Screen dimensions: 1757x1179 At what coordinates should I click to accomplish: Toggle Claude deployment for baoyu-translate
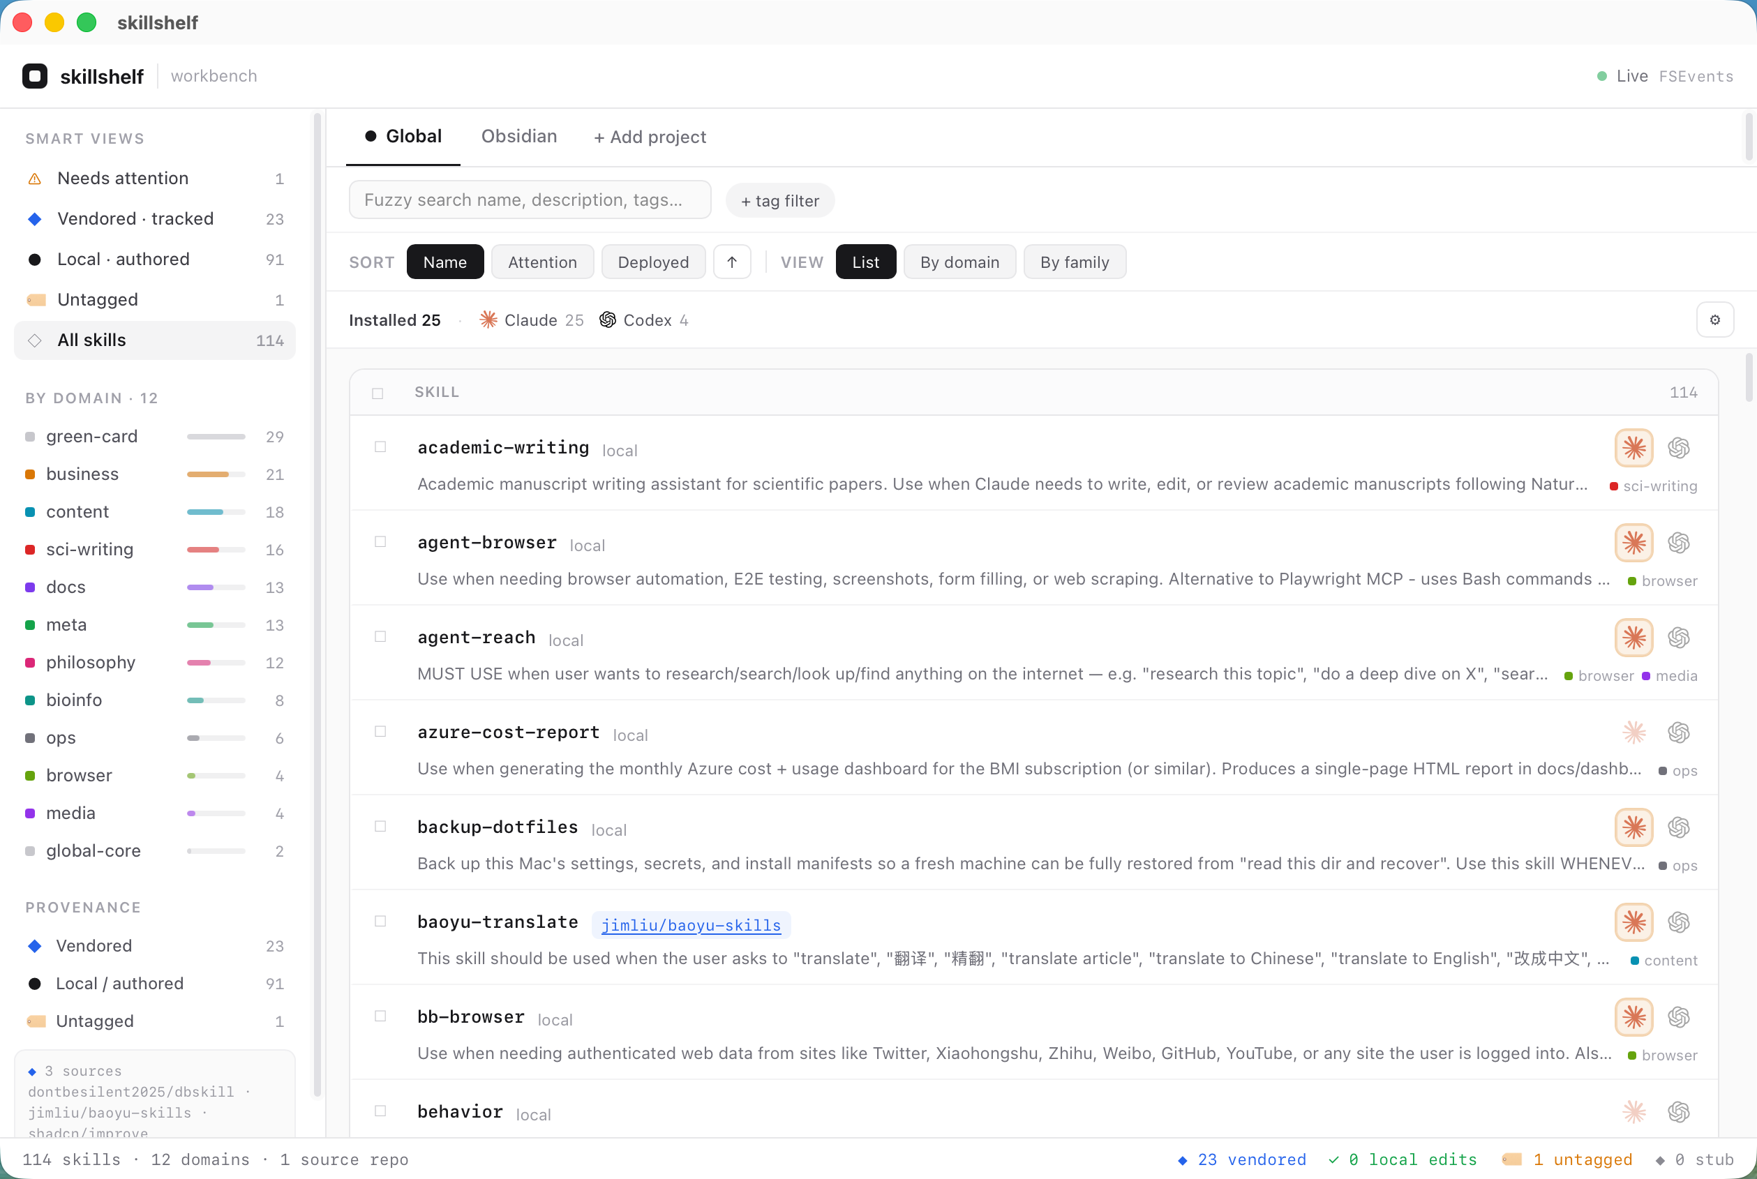pyautogui.click(x=1633, y=922)
